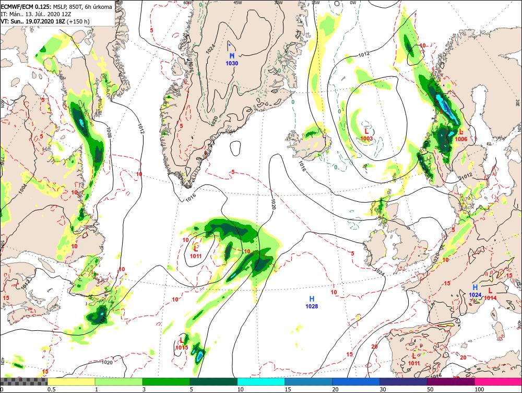Select the light green 1–3 legend swatch

119,382
